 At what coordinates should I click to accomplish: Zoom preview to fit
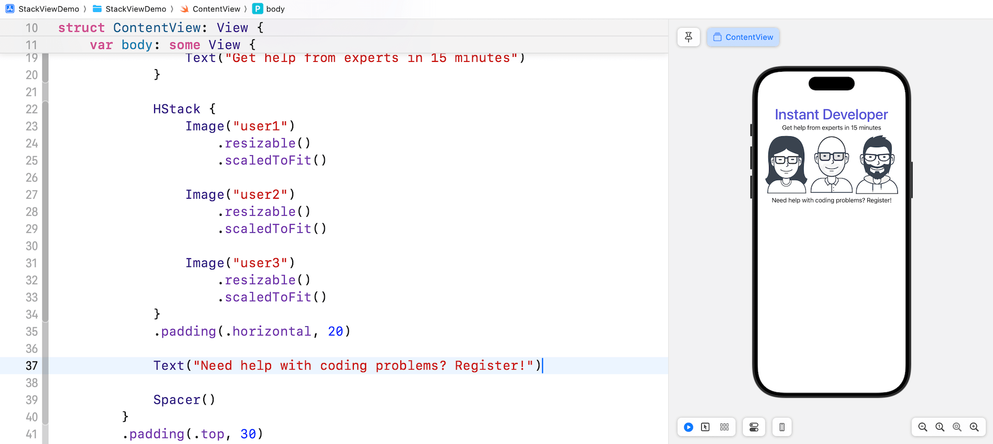tap(957, 427)
